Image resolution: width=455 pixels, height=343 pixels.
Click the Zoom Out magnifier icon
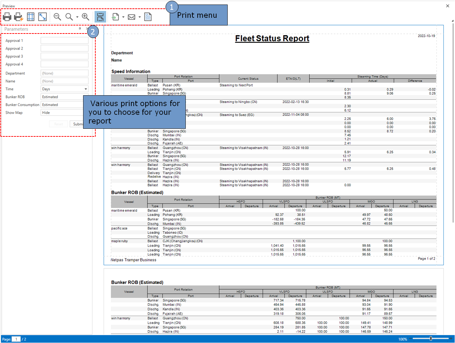(x=57, y=17)
